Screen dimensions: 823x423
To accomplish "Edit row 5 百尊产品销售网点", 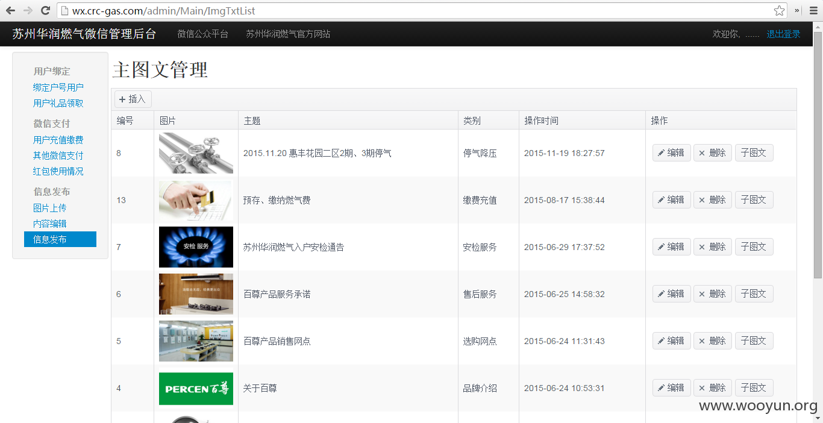I will pyautogui.click(x=671, y=341).
